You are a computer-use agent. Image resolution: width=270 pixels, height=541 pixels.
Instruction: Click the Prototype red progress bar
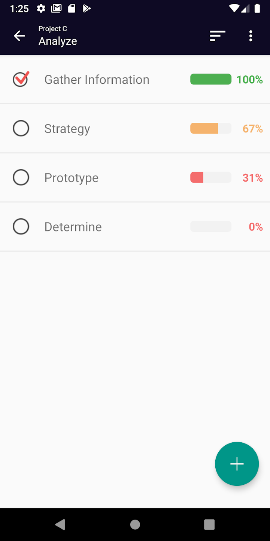pos(210,177)
